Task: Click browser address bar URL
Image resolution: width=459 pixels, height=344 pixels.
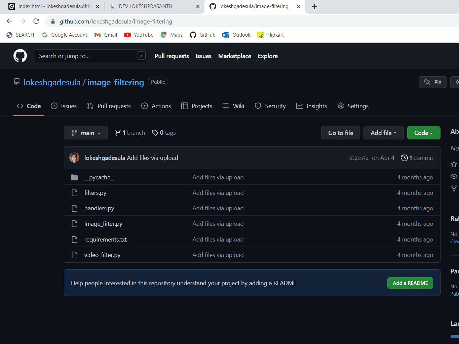Action: 116,21
